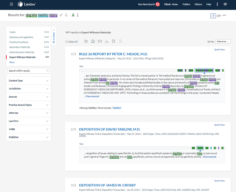Screen dimensions: 236x192
Task: Open History in the header
Action: tap(198, 4)
